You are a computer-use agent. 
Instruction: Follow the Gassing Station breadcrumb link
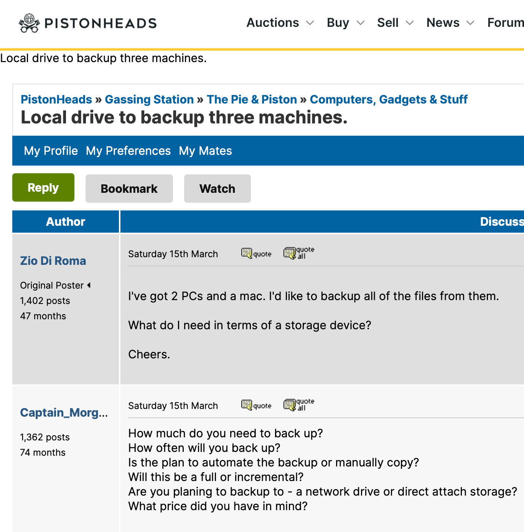[149, 99]
